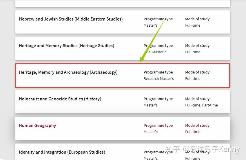Open Heritage and Memory Studies programme link
The width and height of the screenshot is (246, 160).
click(66, 46)
